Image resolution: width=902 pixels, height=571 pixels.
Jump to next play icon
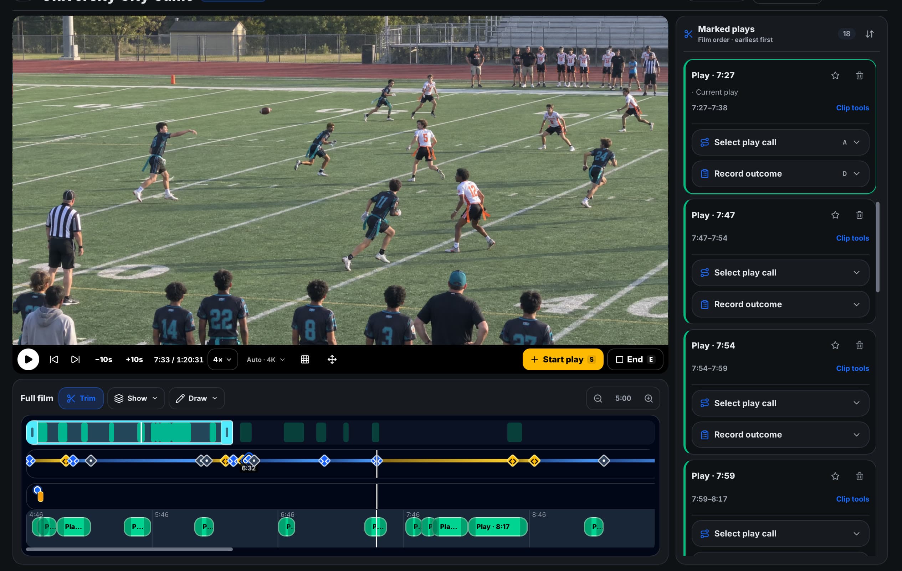point(75,359)
